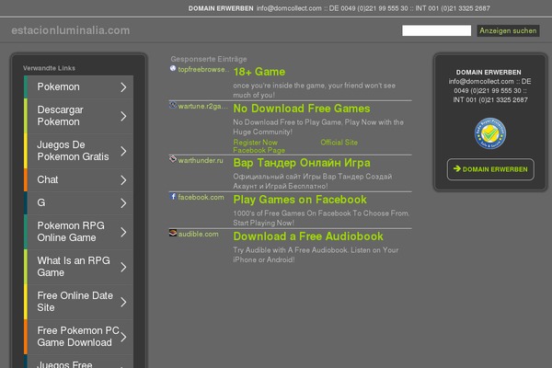The width and height of the screenshot is (552, 368).
Task: Click the DOMAIN ERWERBEN heading in right panel
Action: tap(489, 72)
